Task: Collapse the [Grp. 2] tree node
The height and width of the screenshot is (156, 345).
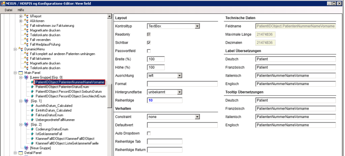Action: 21,125
